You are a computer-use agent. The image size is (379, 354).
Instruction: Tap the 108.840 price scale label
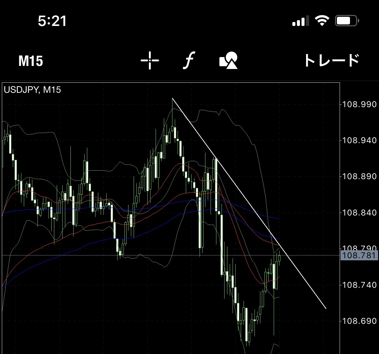[359, 212]
